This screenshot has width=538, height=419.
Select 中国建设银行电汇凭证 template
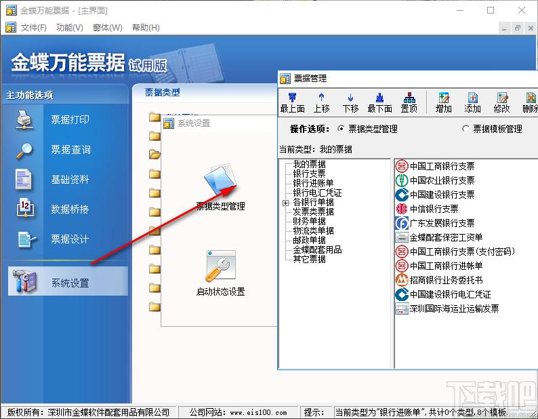(x=443, y=294)
